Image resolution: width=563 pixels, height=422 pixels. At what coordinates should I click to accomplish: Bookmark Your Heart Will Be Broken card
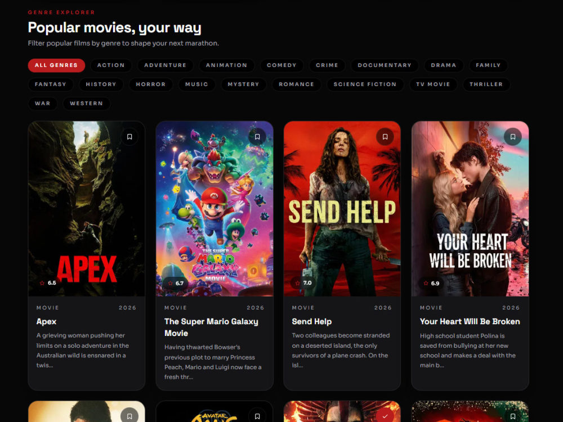(513, 137)
